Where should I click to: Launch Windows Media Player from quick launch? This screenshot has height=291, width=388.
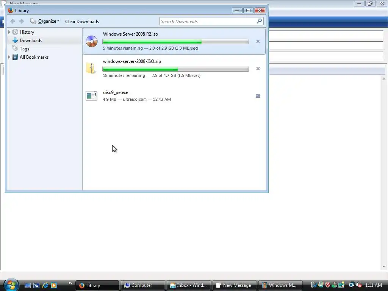click(x=54, y=285)
